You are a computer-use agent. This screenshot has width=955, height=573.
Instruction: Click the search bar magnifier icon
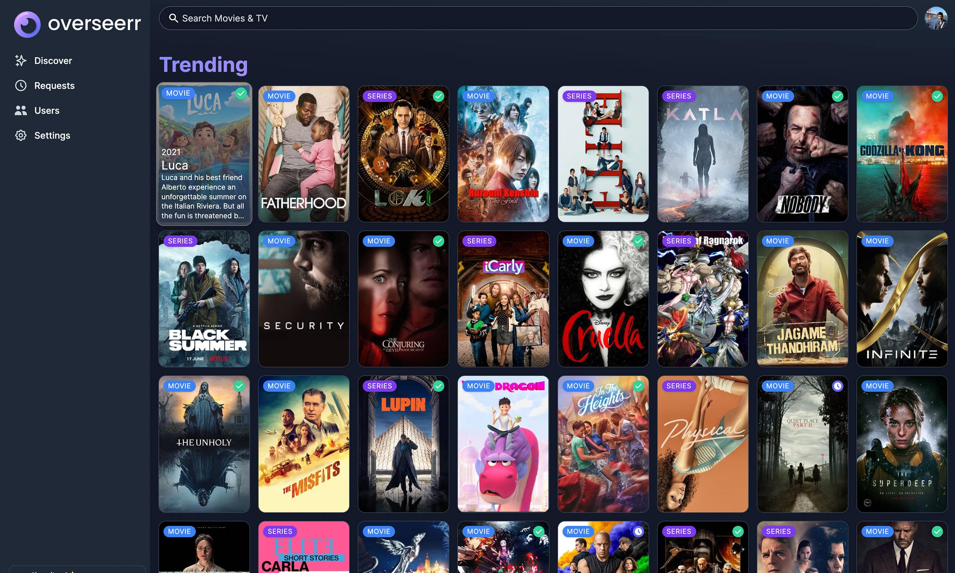(x=173, y=18)
